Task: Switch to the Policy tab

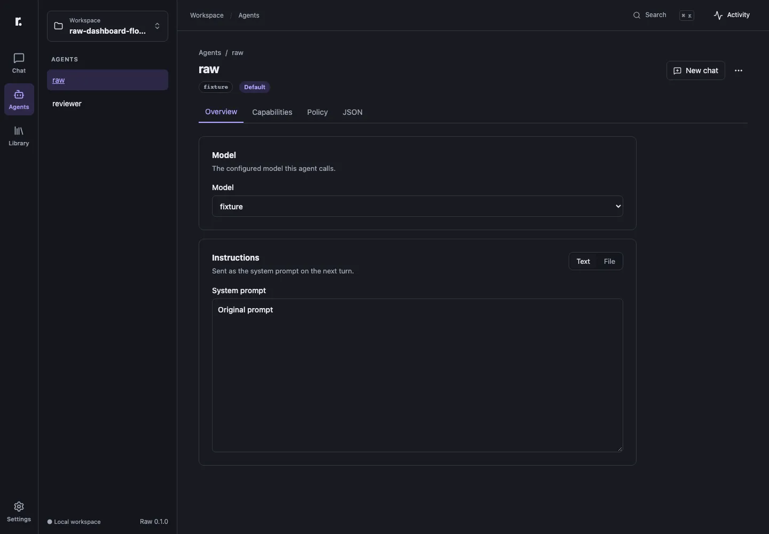Action: click(x=317, y=112)
